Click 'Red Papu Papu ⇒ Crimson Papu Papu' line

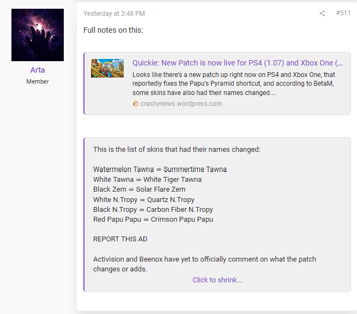[x=153, y=220]
